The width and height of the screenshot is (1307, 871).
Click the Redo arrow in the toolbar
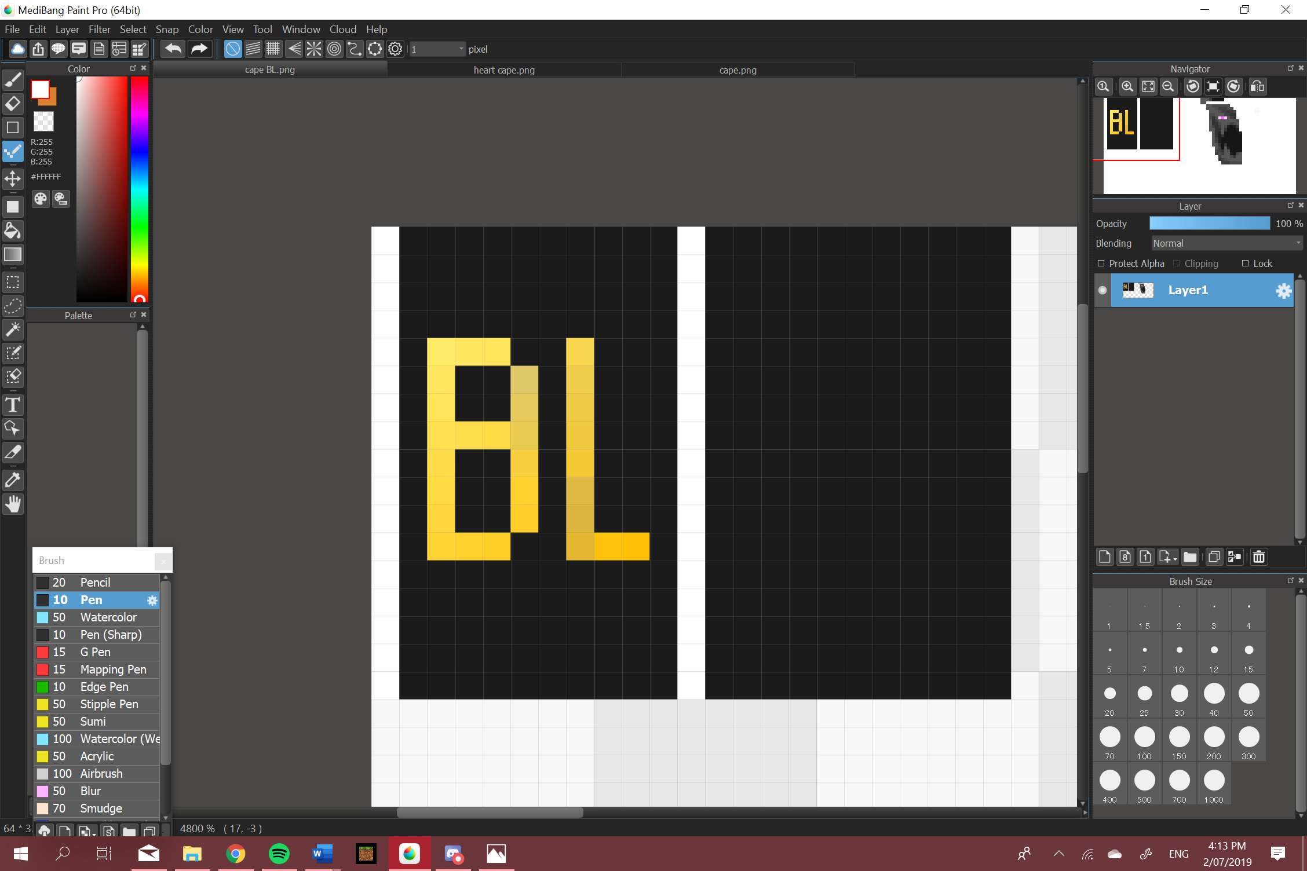pyautogui.click(x=199, y=49)
